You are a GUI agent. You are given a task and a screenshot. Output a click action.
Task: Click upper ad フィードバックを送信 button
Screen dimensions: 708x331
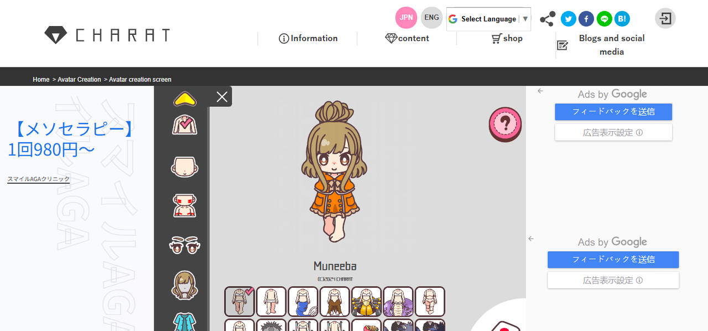point(613,112)
